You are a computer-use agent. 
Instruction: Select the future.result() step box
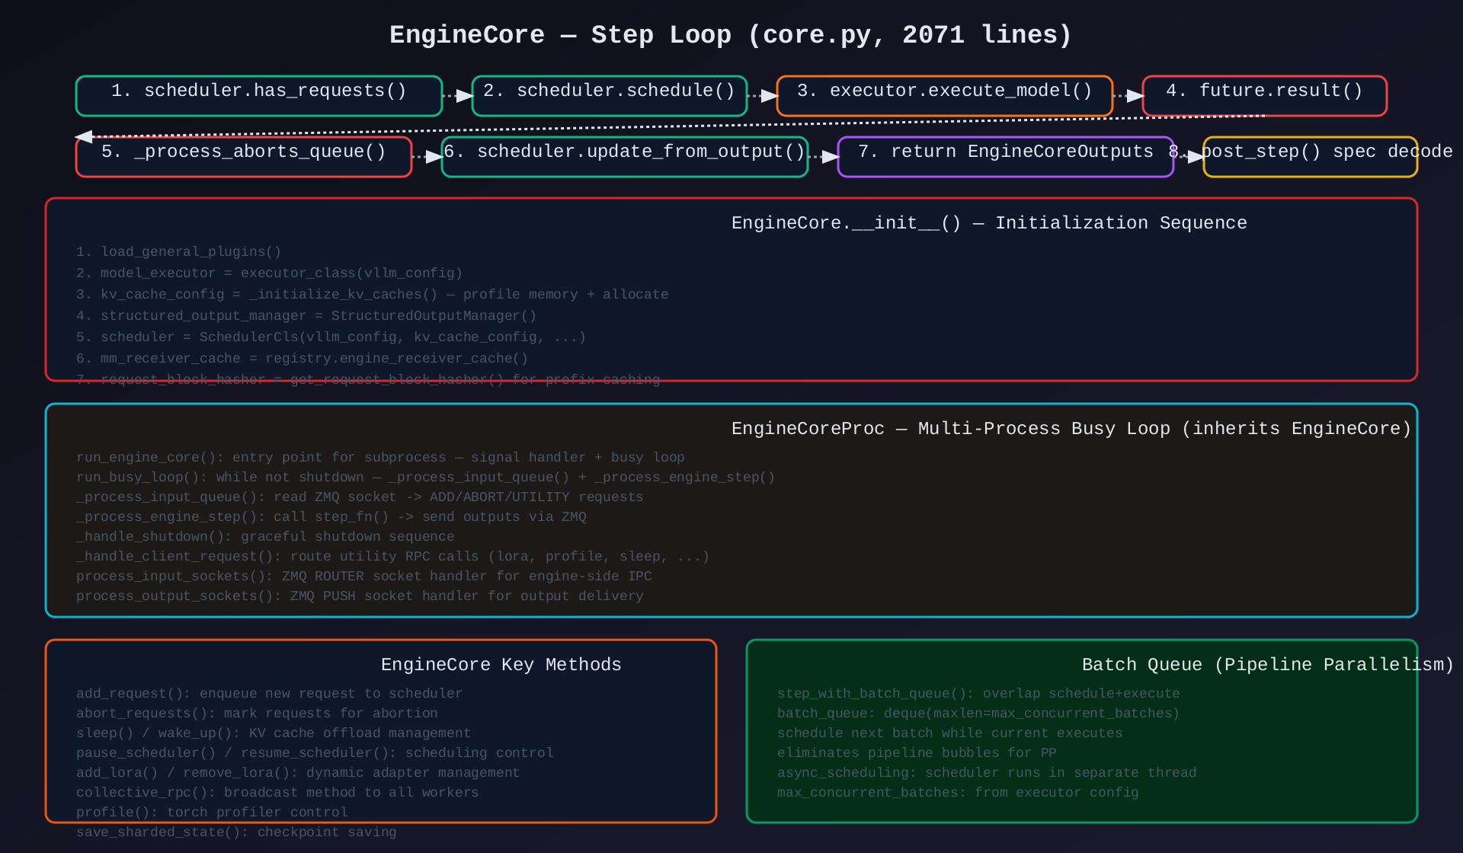pyautogui.click(x=1265, y=96)
